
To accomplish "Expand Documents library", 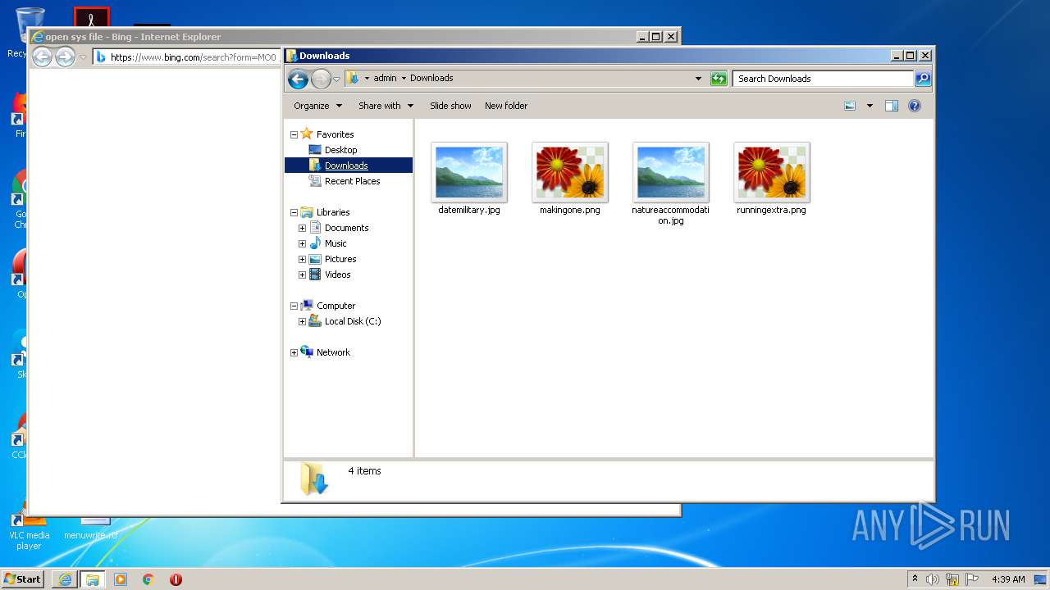I will [x=302, y=228].
